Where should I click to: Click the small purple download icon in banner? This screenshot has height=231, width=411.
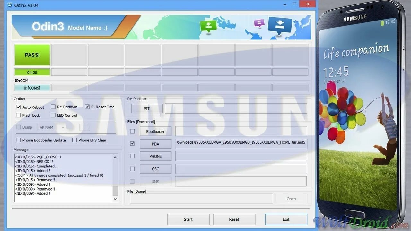[x=259, y=23]
